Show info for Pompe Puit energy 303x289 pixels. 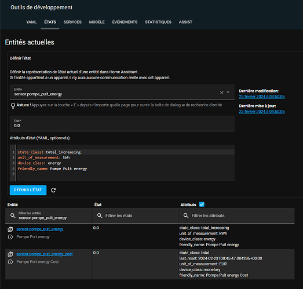10,237
